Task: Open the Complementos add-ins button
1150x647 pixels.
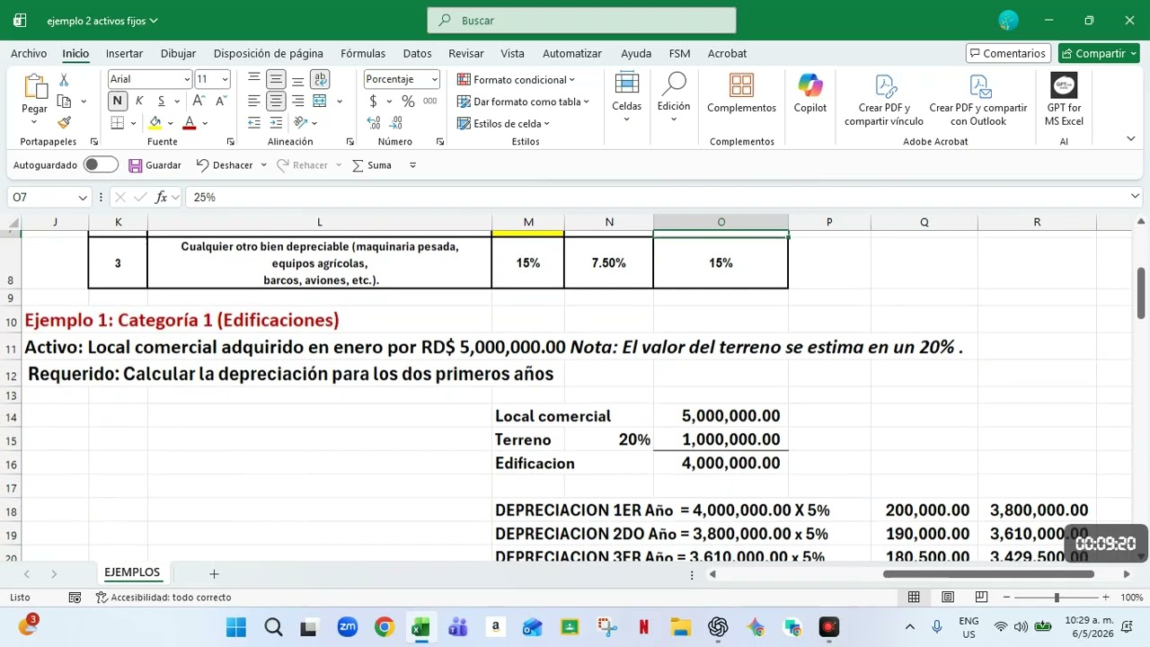Action: point(741,93)
